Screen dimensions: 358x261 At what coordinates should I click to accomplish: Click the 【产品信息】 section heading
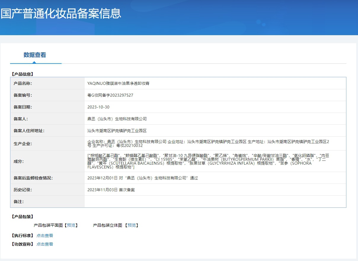[22, 74]
